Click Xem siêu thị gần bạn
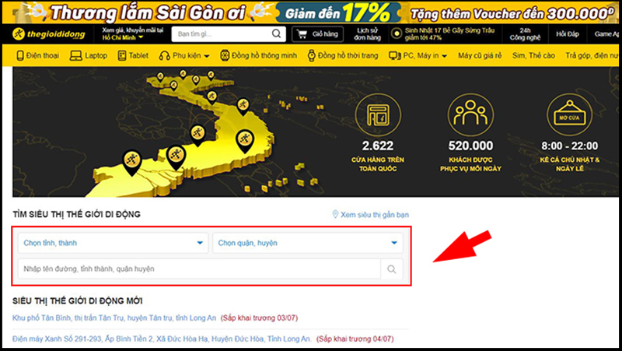The width and height of the screenshot is (622, 351). (x=375, y=214)
